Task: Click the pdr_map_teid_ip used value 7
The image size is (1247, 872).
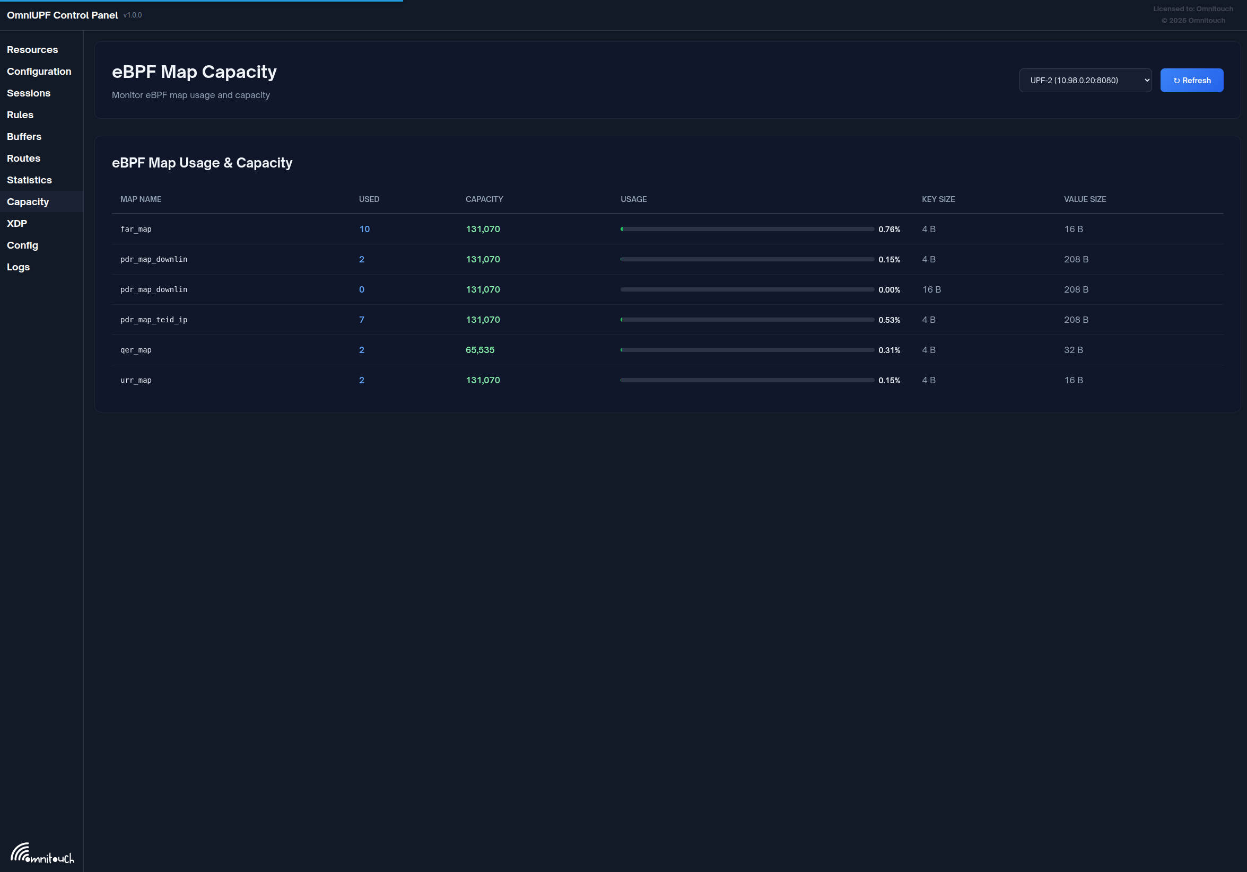Action: [362, 320]
